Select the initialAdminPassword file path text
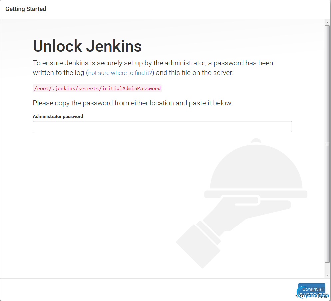 coord(97,88)
